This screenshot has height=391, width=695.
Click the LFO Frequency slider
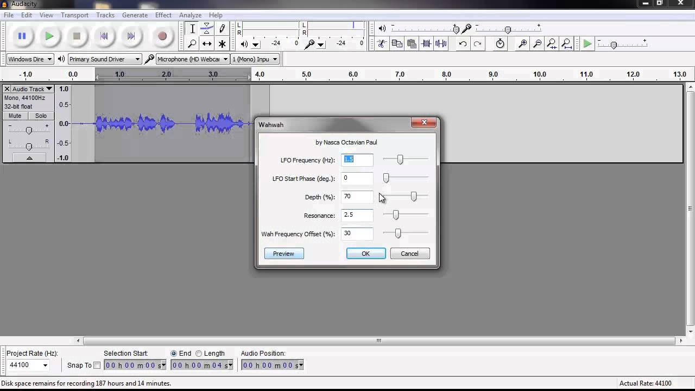406,160
